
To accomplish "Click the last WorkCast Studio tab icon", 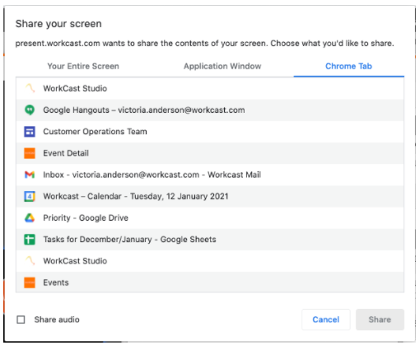I will coord(30,261).
